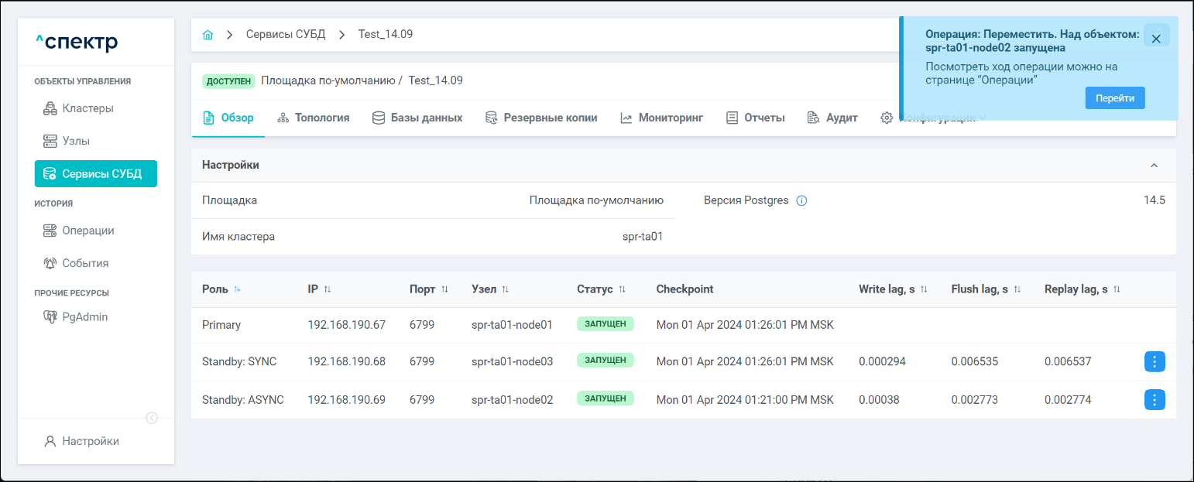Click the Postgres version info icon
The image size is (1194, 482).
pyautogui.click(x=801, y=201)
